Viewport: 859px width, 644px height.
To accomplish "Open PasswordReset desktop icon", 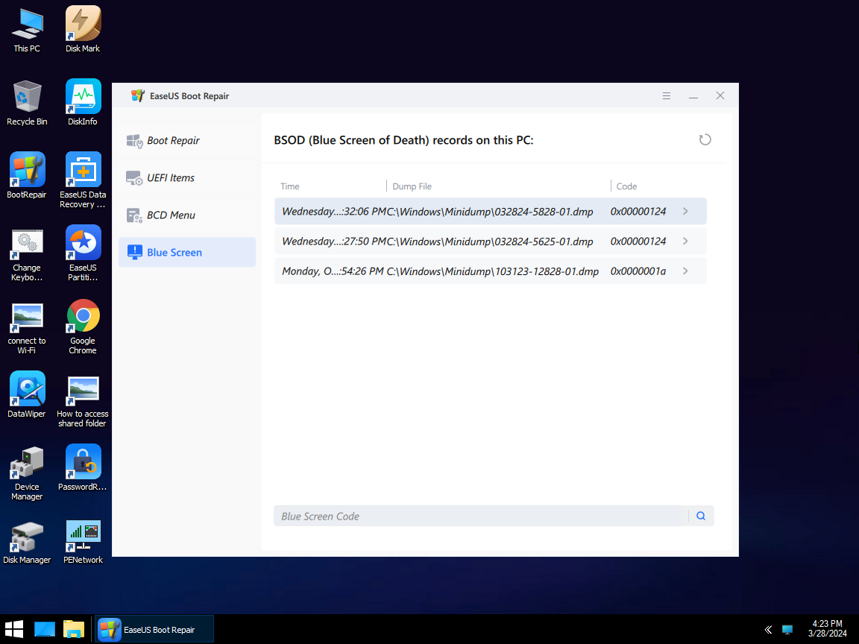I will click(83, 467).
